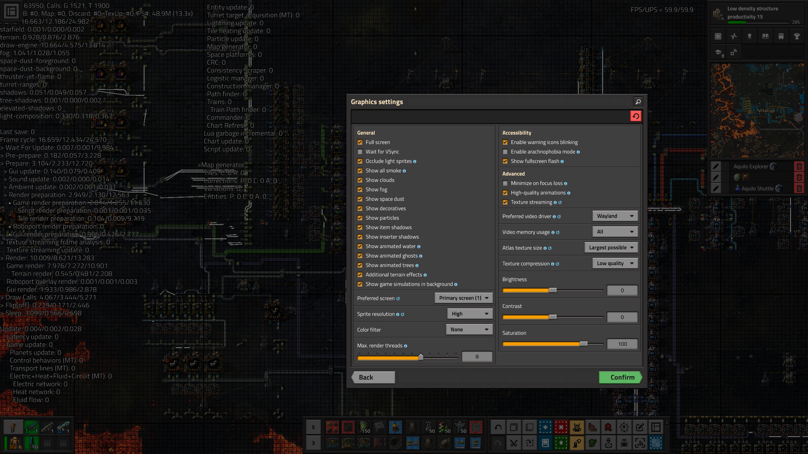Toggle High-quality animations checkbox
The image size is (808, 454).
pos(505,193)
